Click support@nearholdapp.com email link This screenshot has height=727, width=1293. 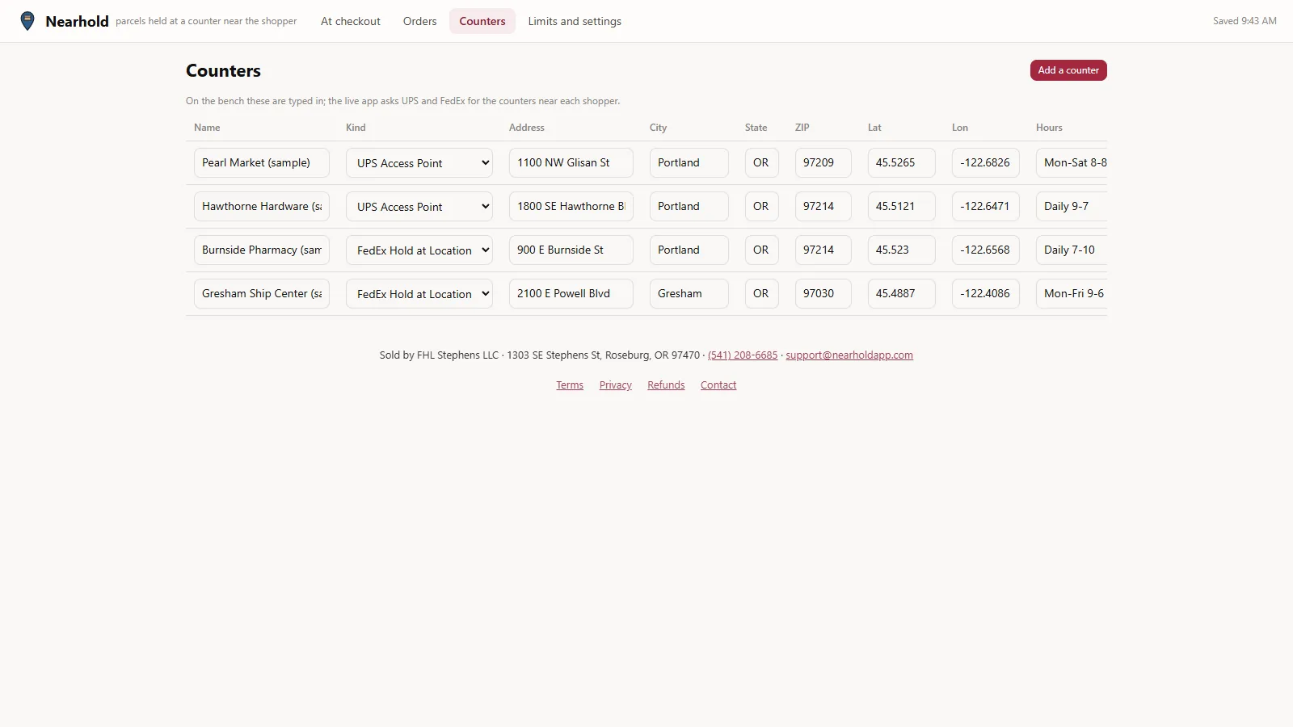849,355
